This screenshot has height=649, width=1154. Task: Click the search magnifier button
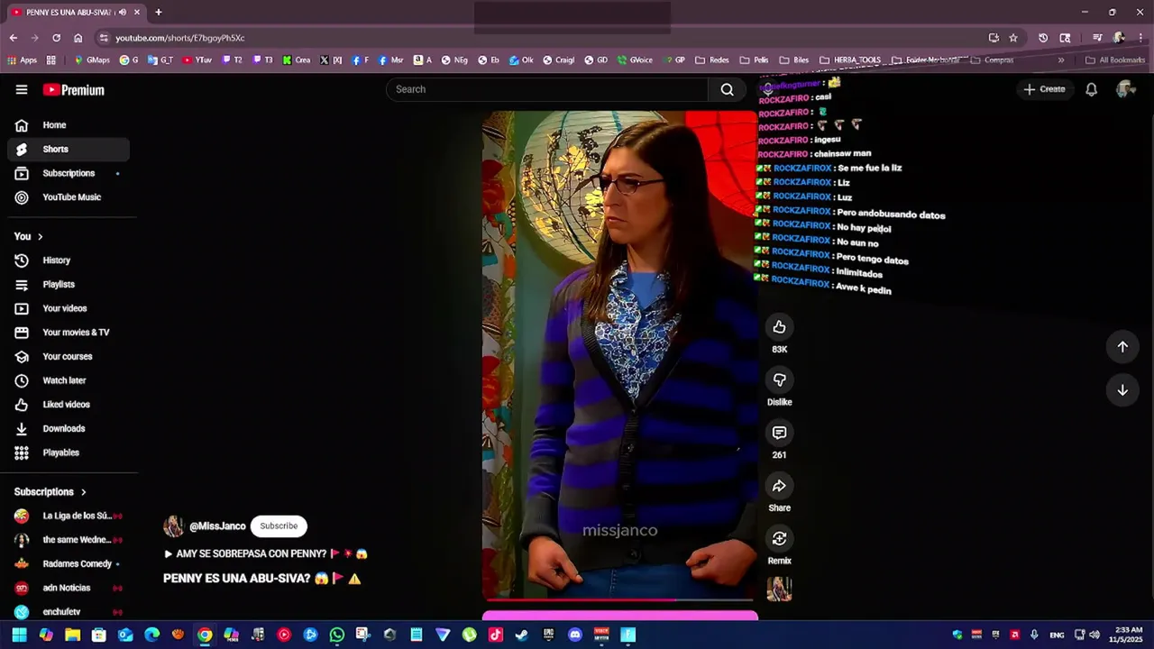pos(727,89)
